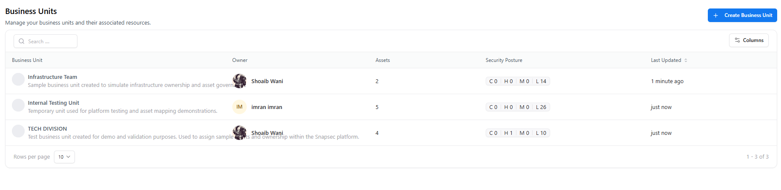Click the Security Posture column header
Viewport: 781px width, 190px height.
pos(504,60)
